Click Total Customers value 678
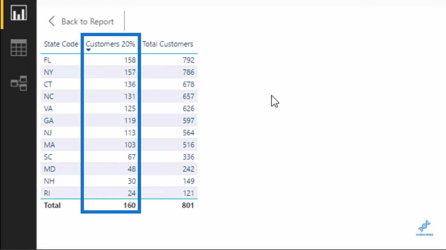 point(188,84)
